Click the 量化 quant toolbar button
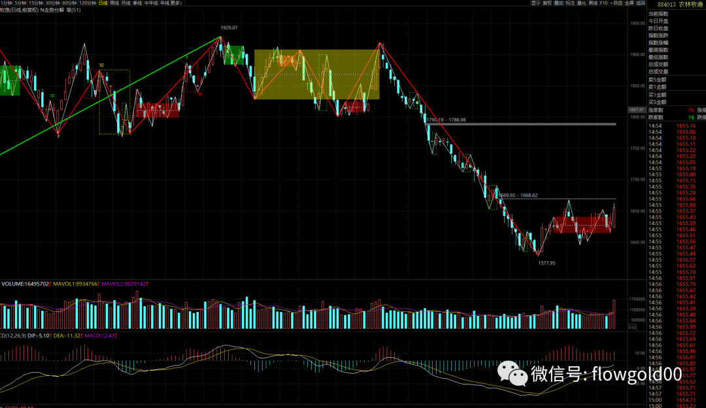The width and height of the screenshot is (706, 408). coord(582,3)
